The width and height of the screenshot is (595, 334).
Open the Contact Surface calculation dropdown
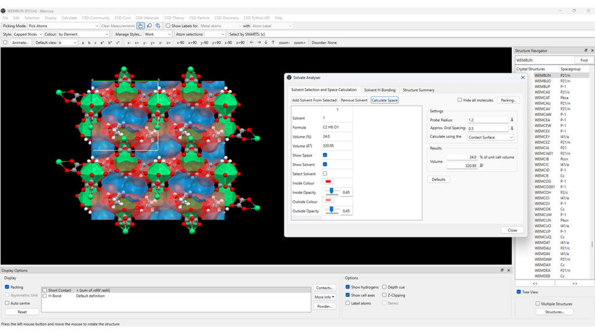490,137
